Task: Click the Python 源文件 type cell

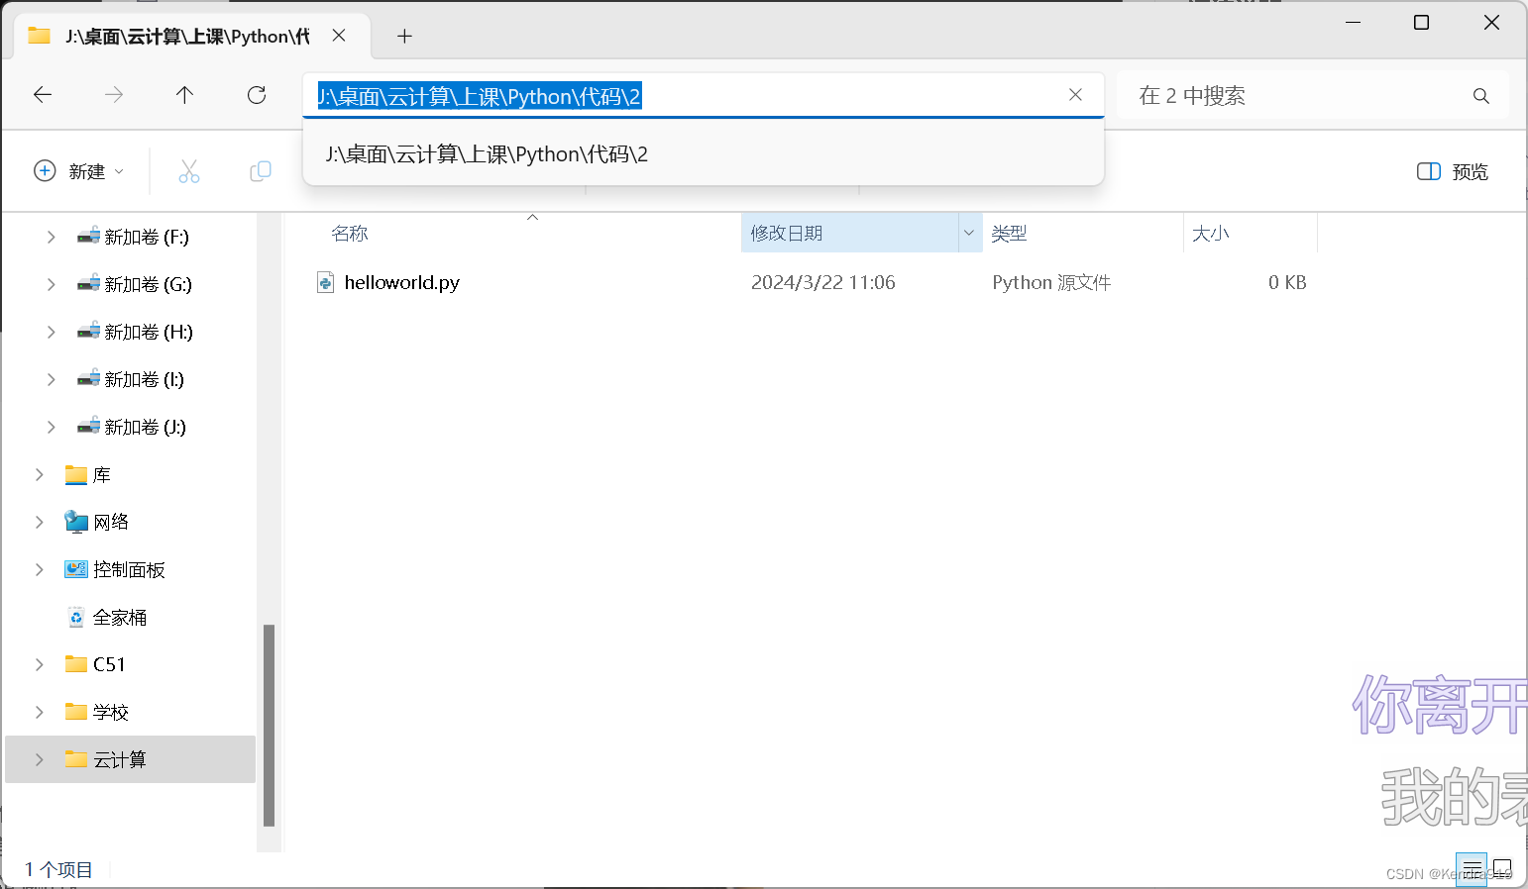Action: click(x=1051, y=283)
